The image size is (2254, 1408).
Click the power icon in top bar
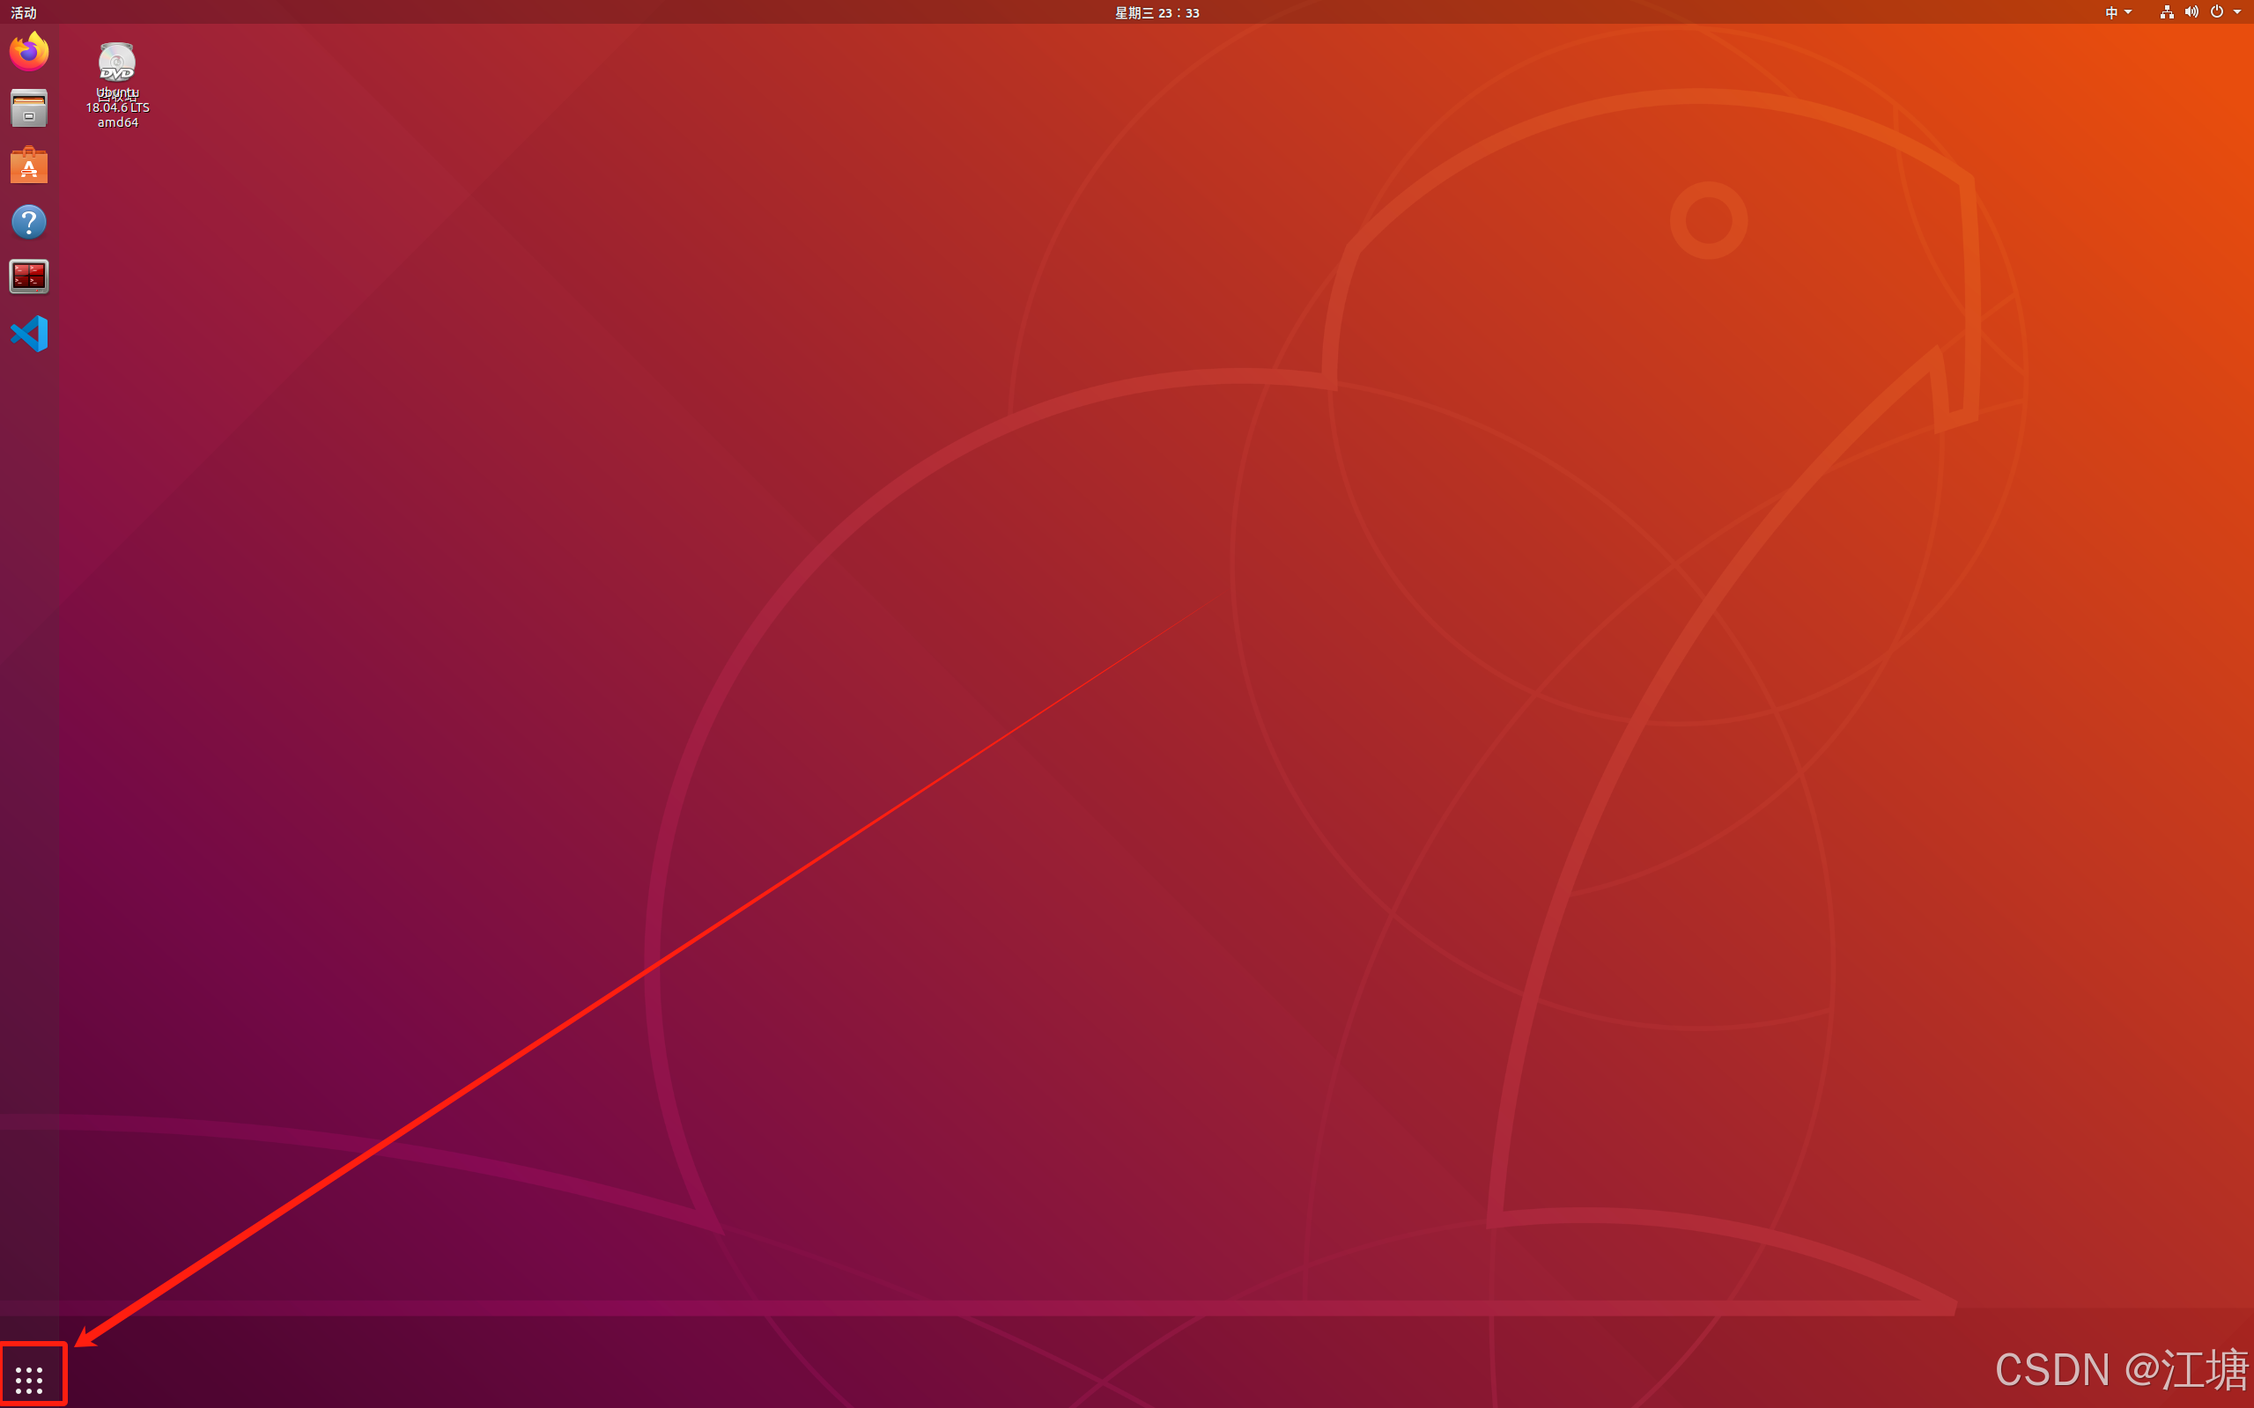(2217, 12)
